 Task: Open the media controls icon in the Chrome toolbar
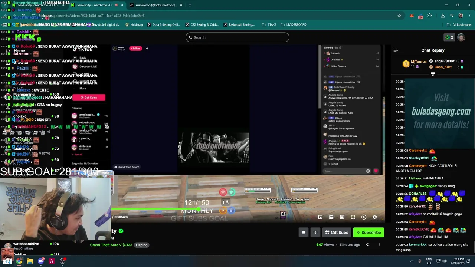[452, 16]
